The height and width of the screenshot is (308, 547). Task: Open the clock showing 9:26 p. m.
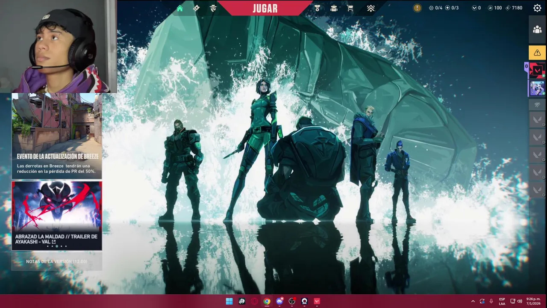(x=533, y=301)
